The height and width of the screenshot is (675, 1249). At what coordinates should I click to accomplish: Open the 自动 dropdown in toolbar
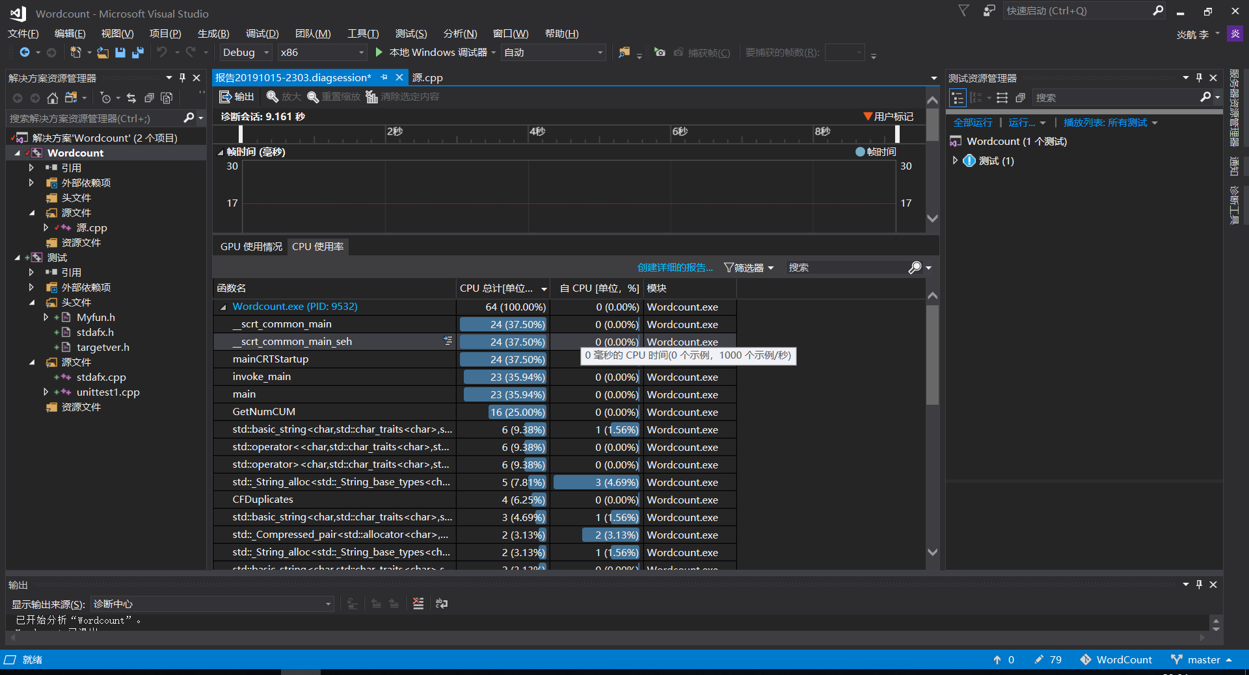[554, 53]
